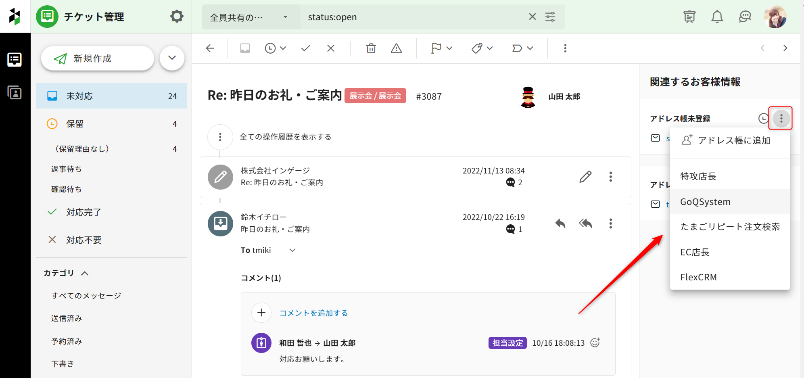
Task: Open the 全員共有の… search scope dropdown
Action: (x=250, y=17)
